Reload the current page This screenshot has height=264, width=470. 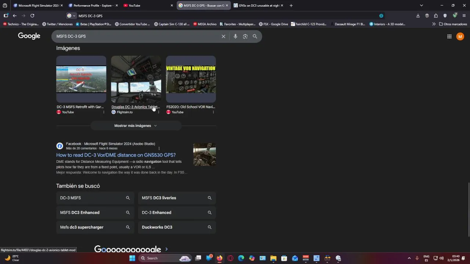click(x=32, y=16)
